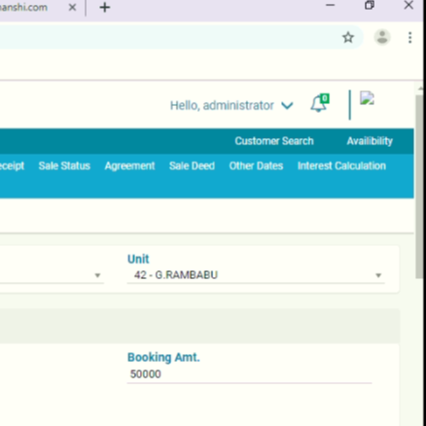The width and height of the screenshot is (426, 426).
Task: Click the Booking Amt. input field
Action: click(x=249, y=374)
